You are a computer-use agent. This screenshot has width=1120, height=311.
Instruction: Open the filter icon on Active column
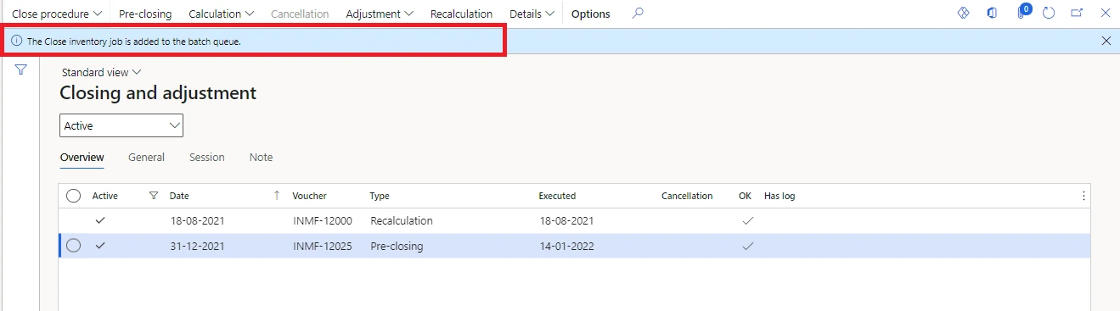pos(154,196)
